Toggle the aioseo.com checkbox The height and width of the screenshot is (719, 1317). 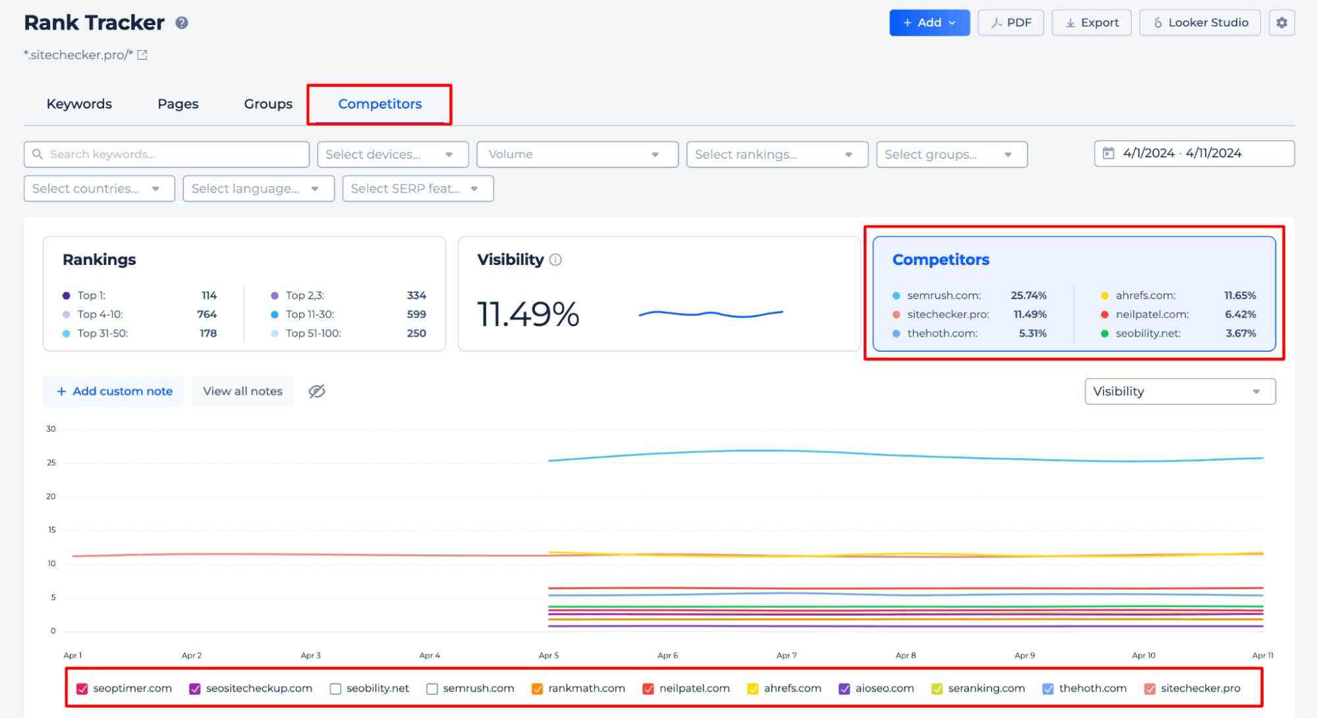pyautogui.click(x=845, y=689)
